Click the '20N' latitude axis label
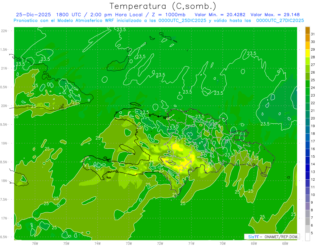The image size is (320, 247). coord(5,106)
